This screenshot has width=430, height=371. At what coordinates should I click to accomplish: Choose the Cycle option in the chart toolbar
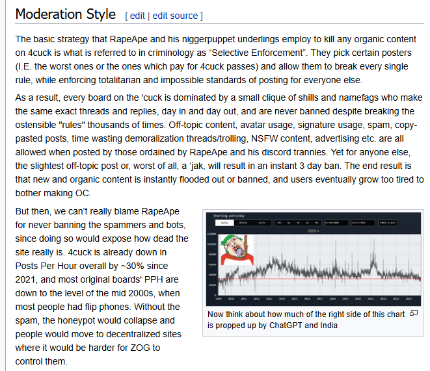pyautogui.click(x=262, y=223)
